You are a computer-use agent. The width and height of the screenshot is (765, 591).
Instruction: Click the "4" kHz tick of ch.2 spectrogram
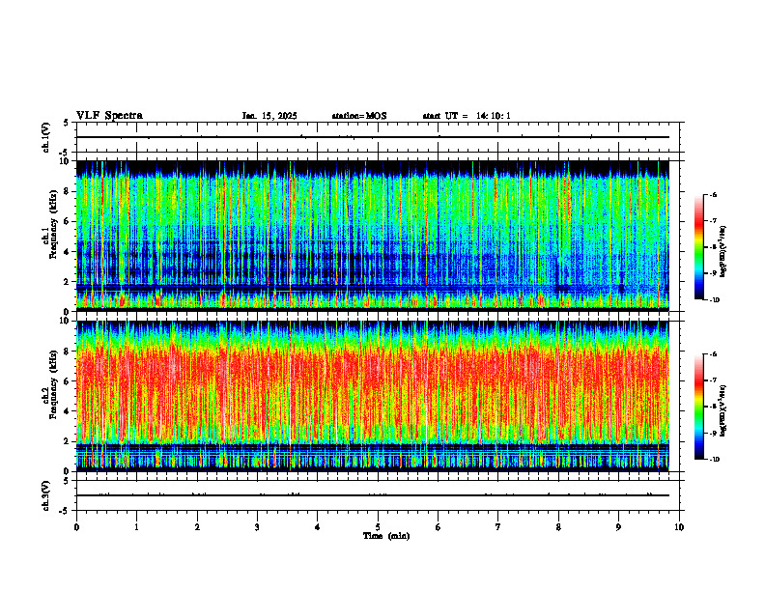[68, 411]
